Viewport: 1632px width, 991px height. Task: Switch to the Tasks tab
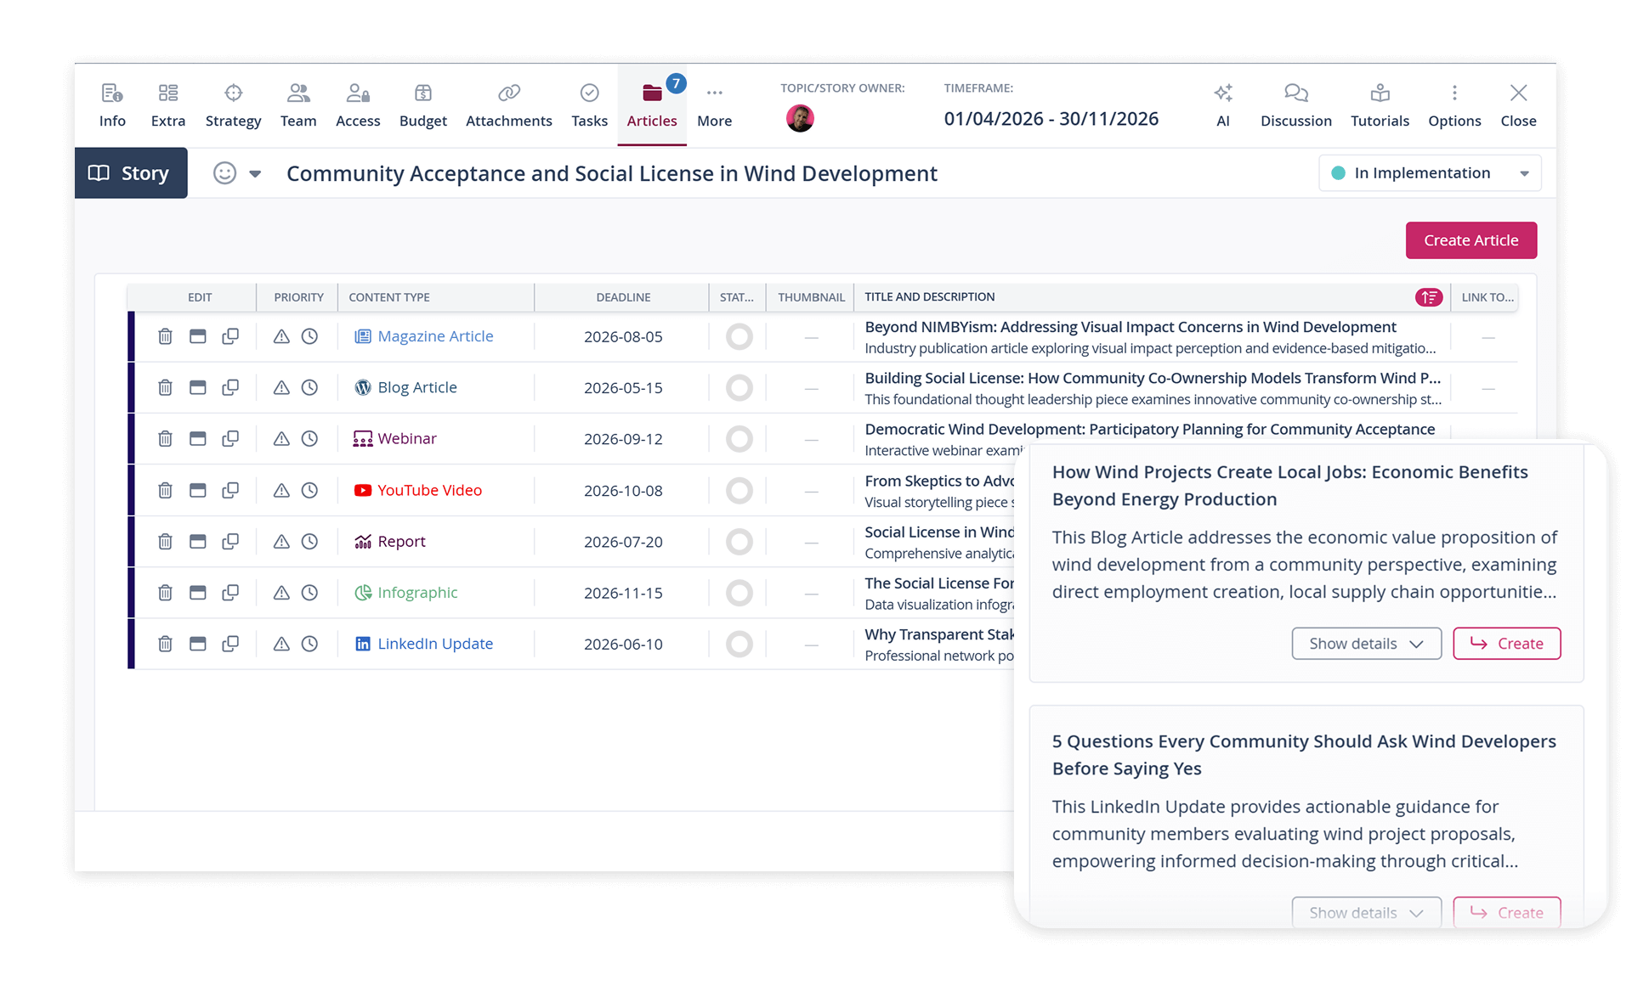(x=589, y=104)
